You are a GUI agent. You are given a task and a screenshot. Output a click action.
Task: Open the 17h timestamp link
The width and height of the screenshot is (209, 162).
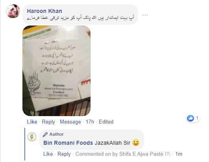pos(90,122)
